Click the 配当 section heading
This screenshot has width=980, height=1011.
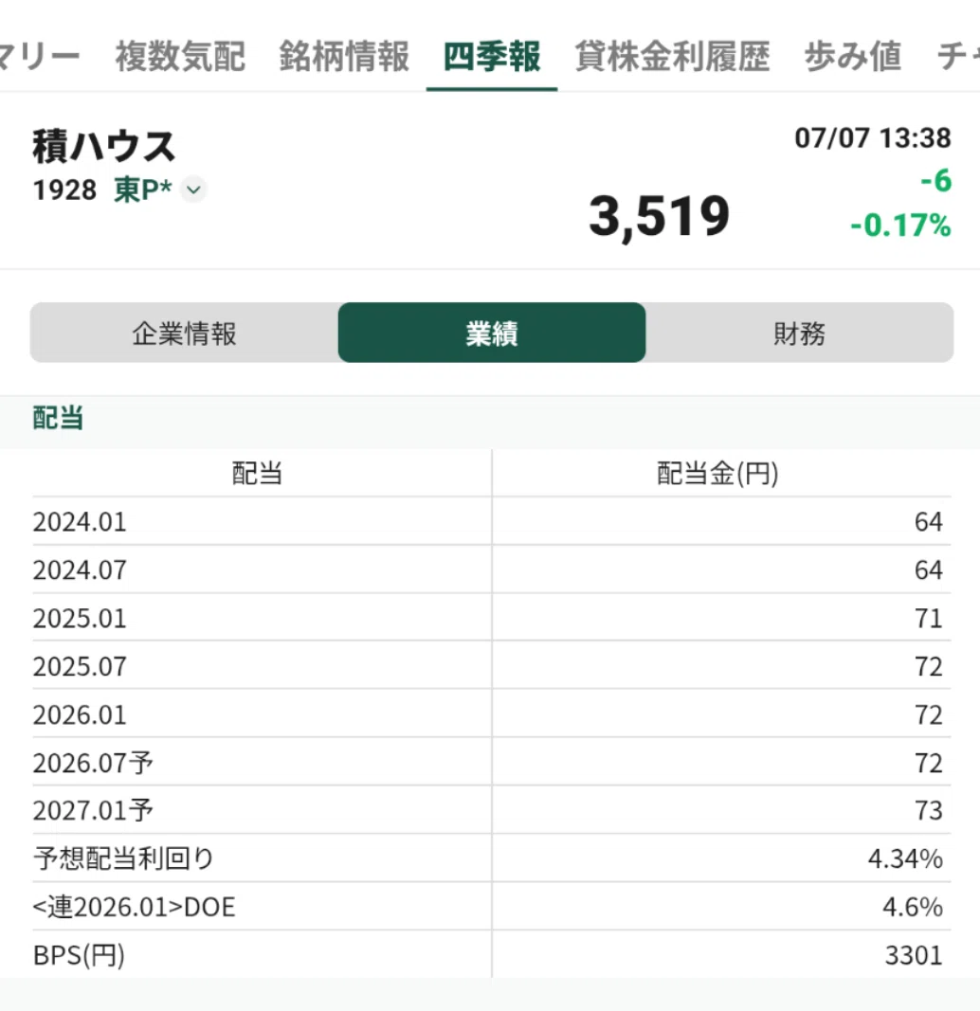[x=58, y=418]
